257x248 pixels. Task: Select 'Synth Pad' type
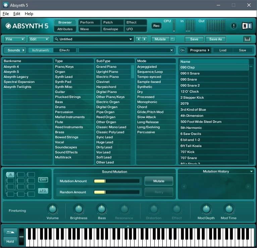coord(74,82)
